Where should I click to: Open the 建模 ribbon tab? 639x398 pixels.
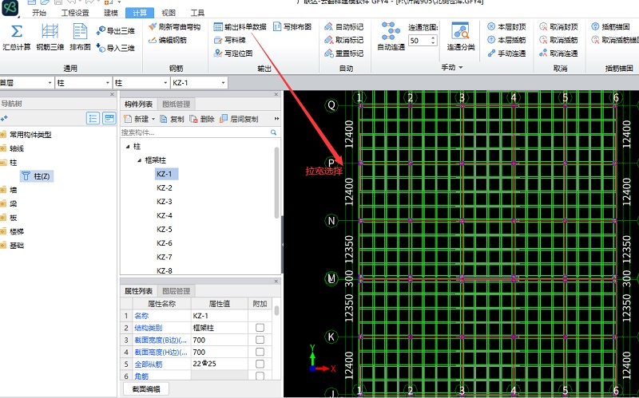(110, 13)
